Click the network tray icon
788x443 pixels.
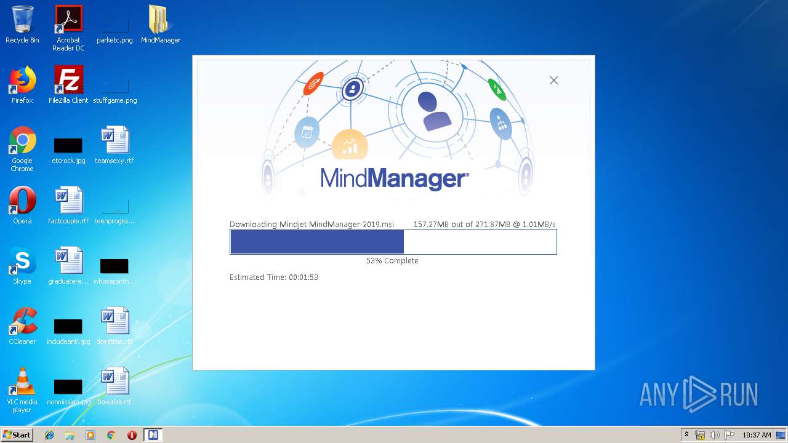click(x=700, y=435)
